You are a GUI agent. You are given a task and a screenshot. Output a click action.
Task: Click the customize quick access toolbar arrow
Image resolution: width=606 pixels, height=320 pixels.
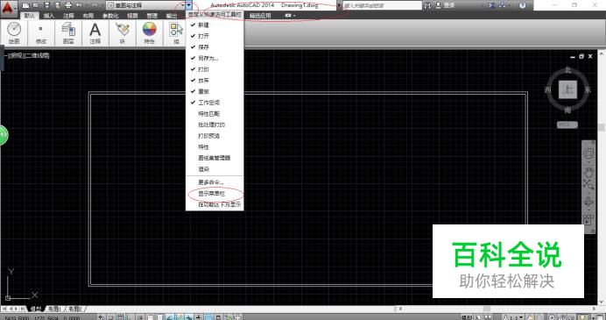[188, 5]
